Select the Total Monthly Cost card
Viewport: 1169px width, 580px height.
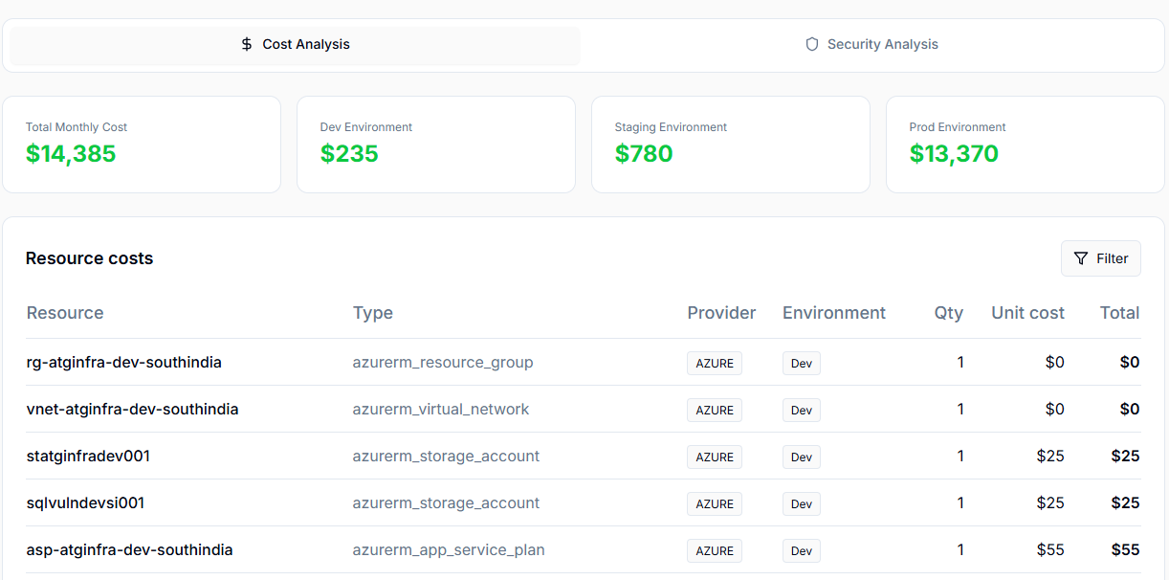coord(142,144)
